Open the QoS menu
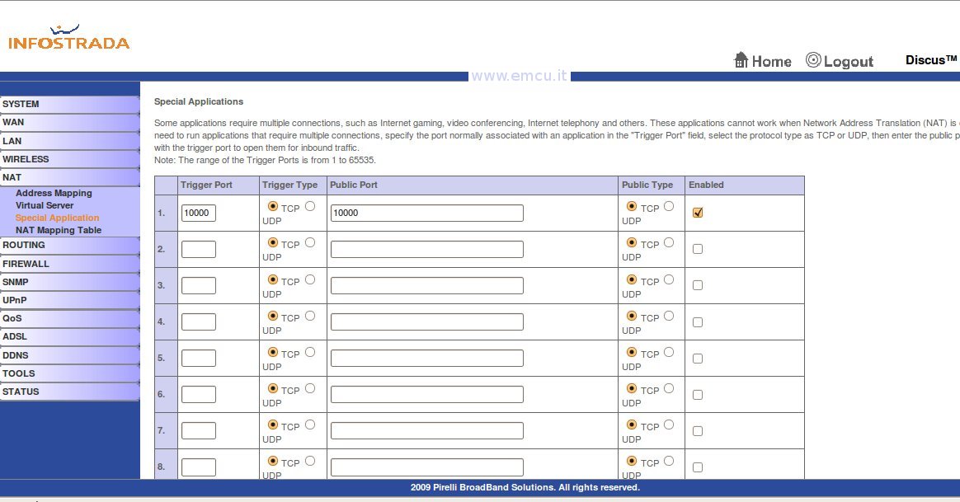The height and width of the screenshot is (502, 960). coord(70,318)
